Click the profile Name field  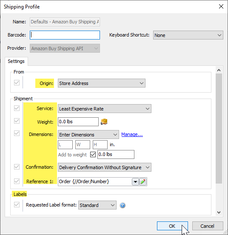(x=65, y=22)
